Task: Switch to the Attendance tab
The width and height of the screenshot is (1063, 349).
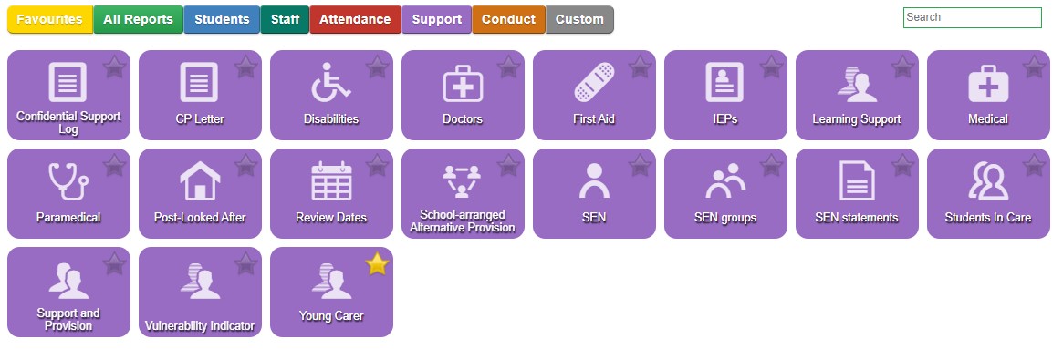Action: click(x=355, y=20)
